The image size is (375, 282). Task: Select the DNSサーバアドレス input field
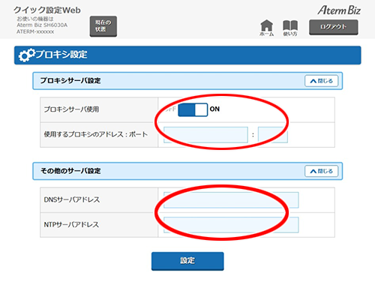[x=231, y=199]
